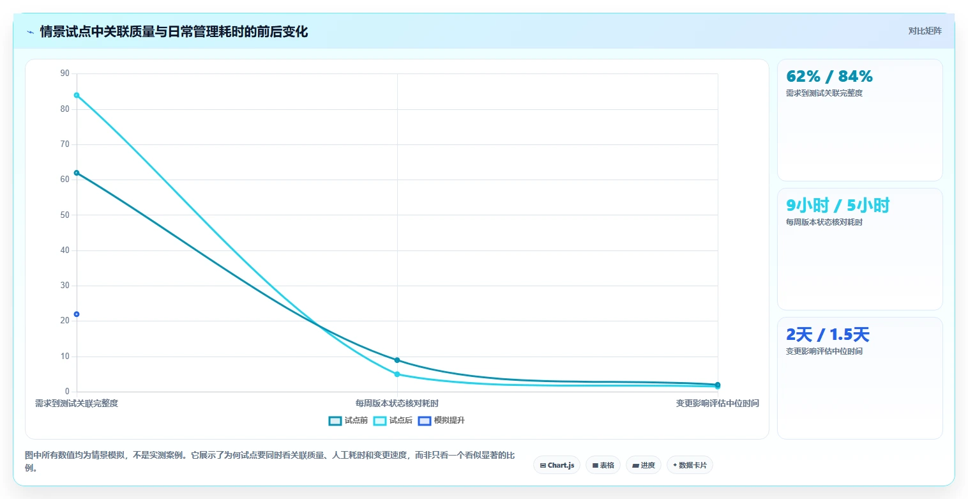Toggle the 试点前 legend entry

pos(348,420)
